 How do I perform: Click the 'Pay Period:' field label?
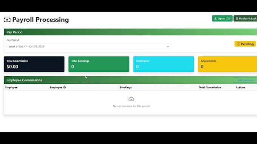[13, 40]
